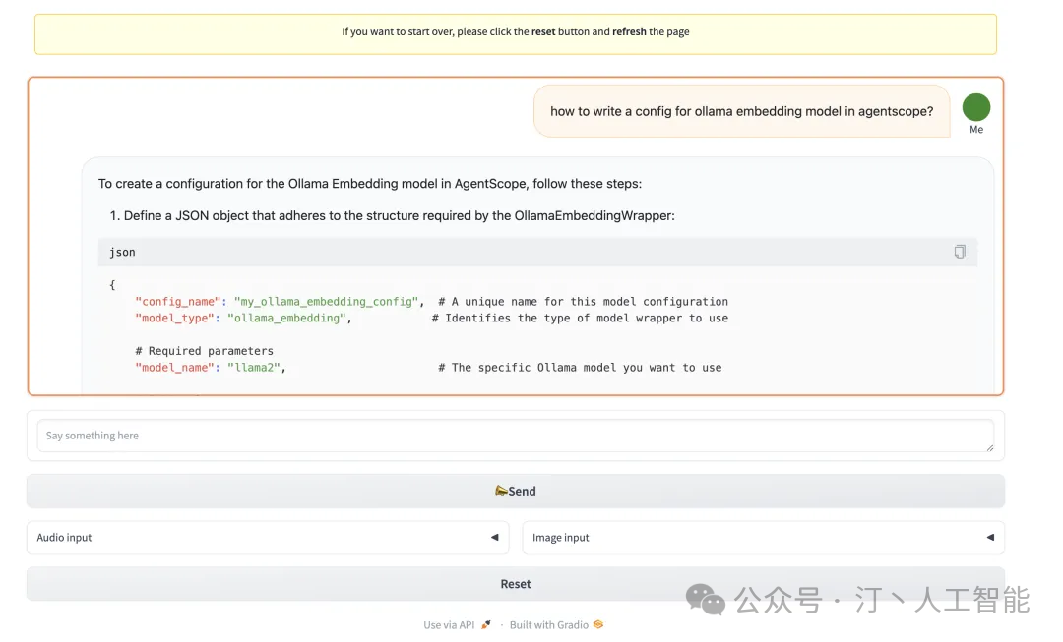Open the Audio input section label

pos(64,538)
